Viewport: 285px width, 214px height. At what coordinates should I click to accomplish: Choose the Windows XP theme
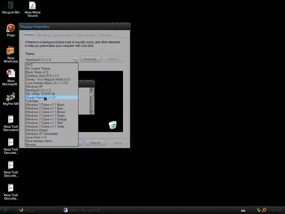51,87
